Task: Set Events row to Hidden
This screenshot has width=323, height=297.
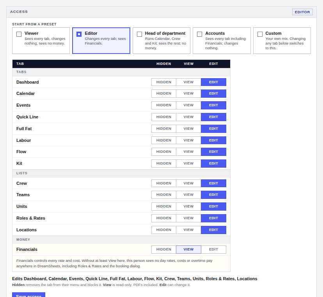Action: pyautogui.click(x=164, y=105)
